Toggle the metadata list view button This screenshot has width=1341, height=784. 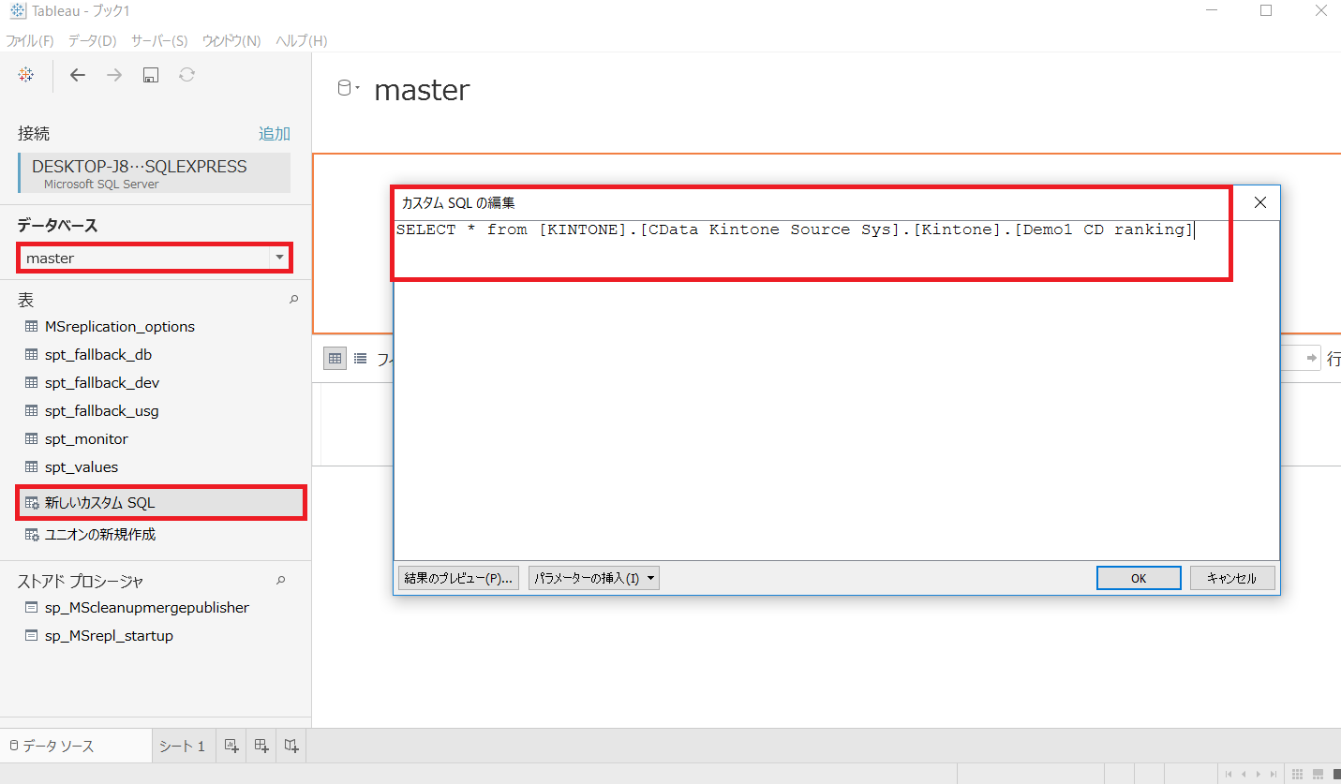360,358
